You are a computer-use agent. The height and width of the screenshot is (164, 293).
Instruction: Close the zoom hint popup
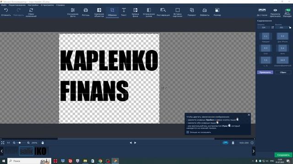[x=249, y=115]
